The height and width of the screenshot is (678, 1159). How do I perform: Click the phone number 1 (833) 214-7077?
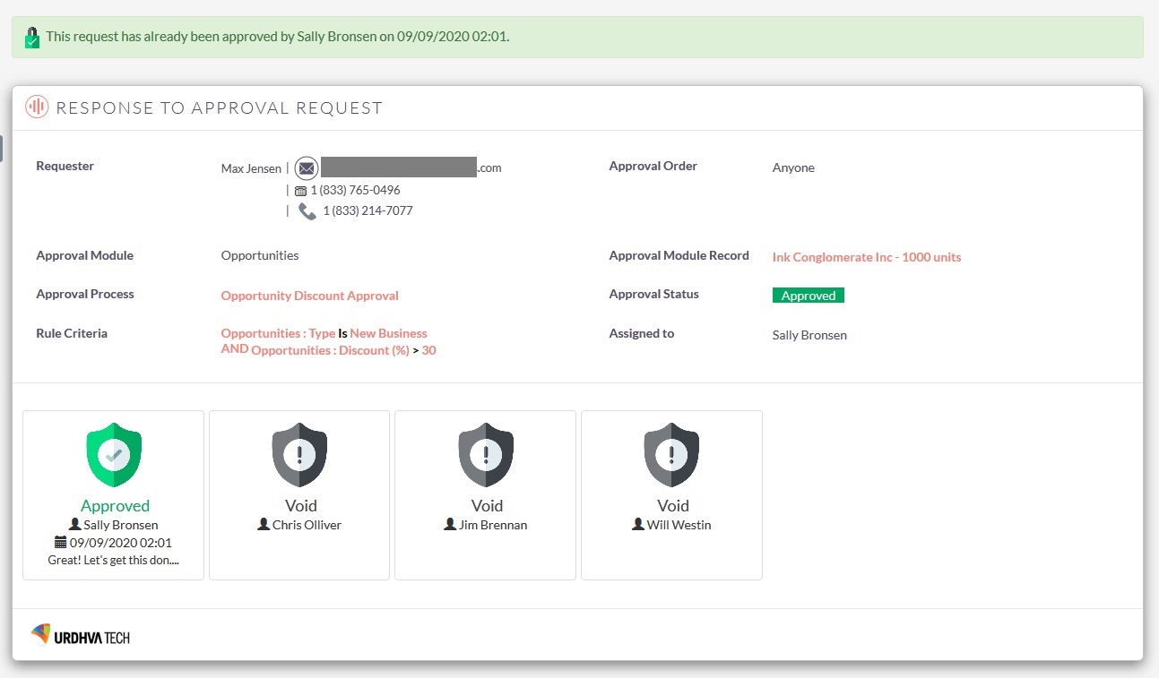[x=368, y=210]
